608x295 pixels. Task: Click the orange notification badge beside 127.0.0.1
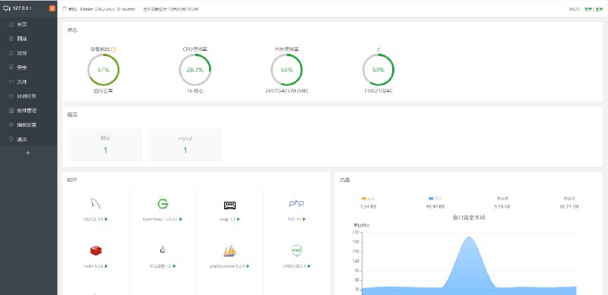click(x=52, y=8)
